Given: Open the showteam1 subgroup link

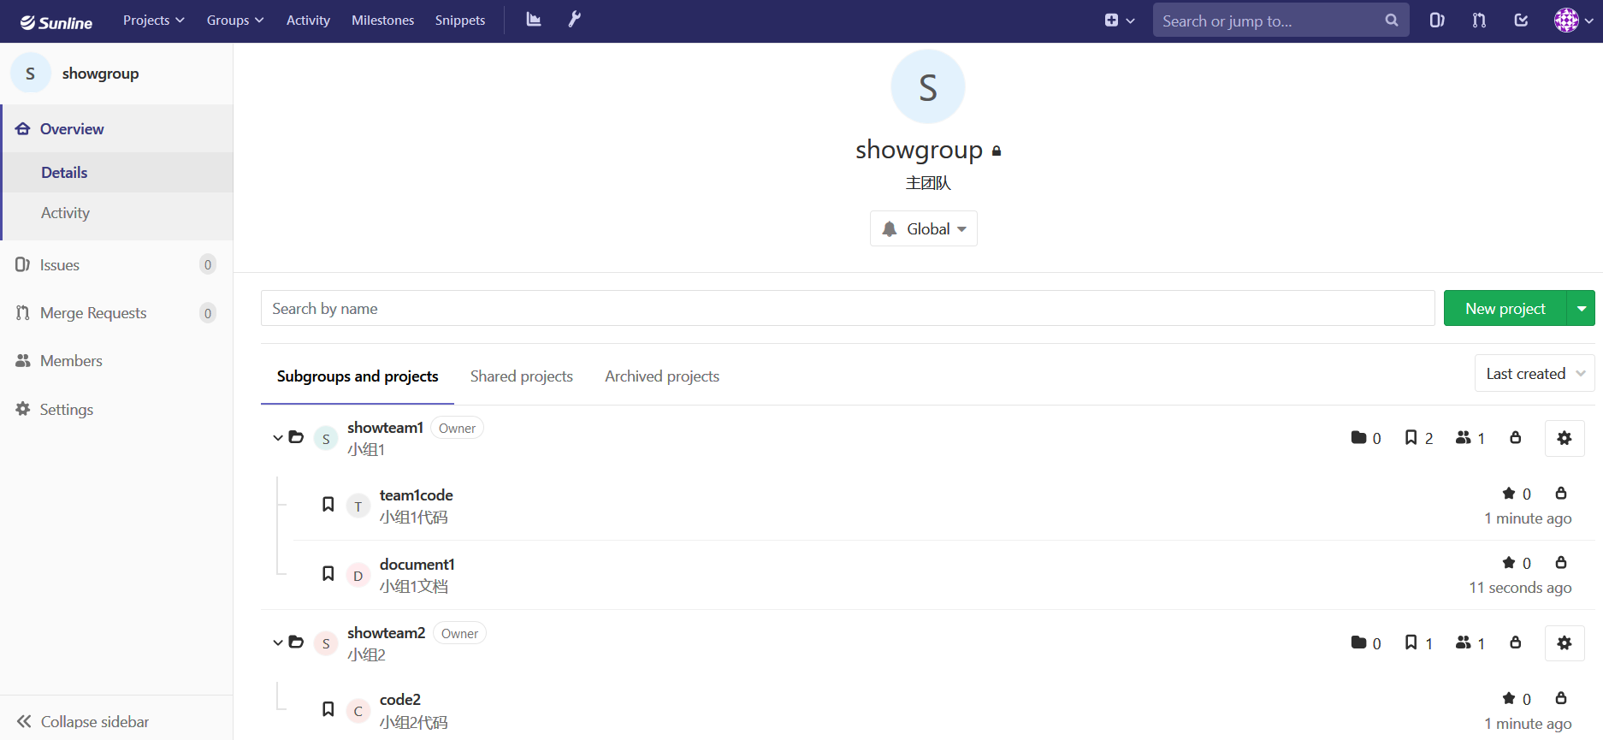Looking at the screenshot, I should point(385,427).
